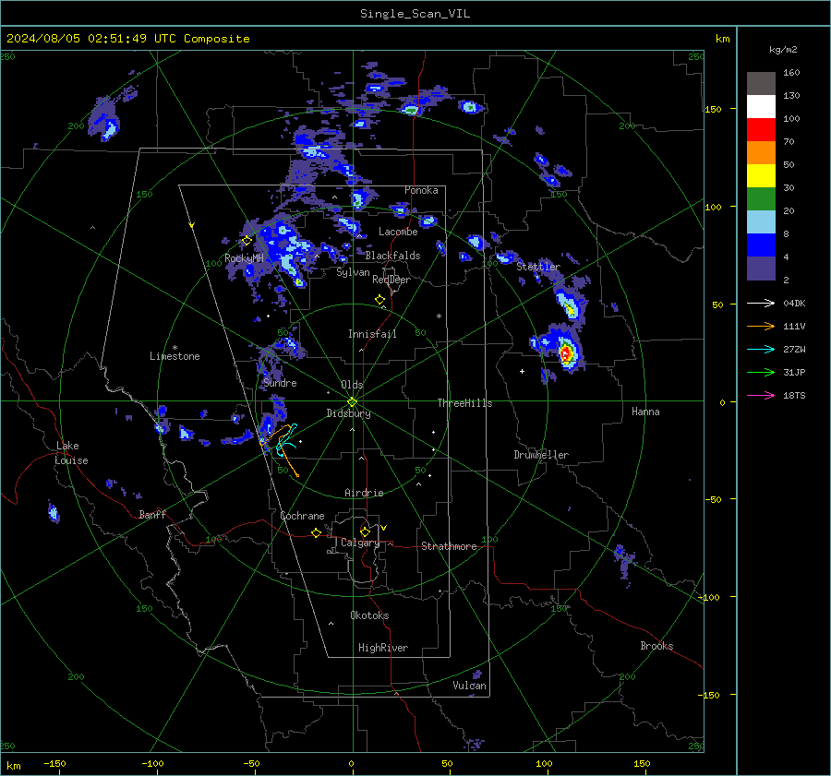Click the cyan 27ZW arrow in legend
This screenshot has height=776, width=831.
[x=761, y=349]
